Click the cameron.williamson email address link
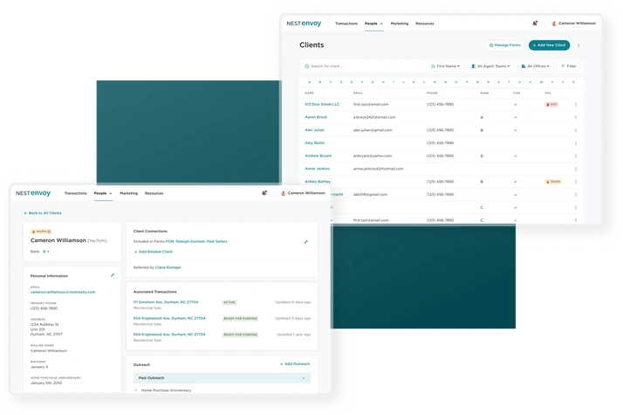The height and width of the screenshot is (415, 623). pos(63,292)
